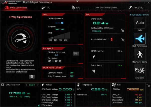Click the CPU fan 0222 rpm reading
Screen dimensions: 151x107
(x=135, y=89)
